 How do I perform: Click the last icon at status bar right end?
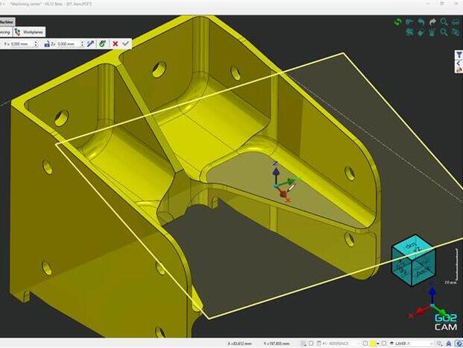pos(459,344)
